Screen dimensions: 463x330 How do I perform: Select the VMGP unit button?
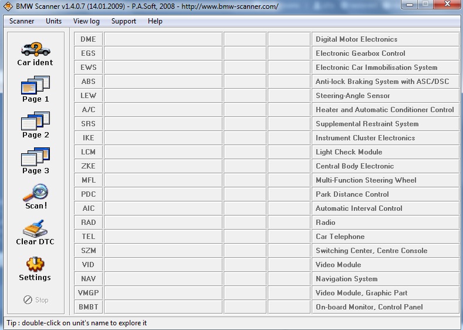[88, 293]
